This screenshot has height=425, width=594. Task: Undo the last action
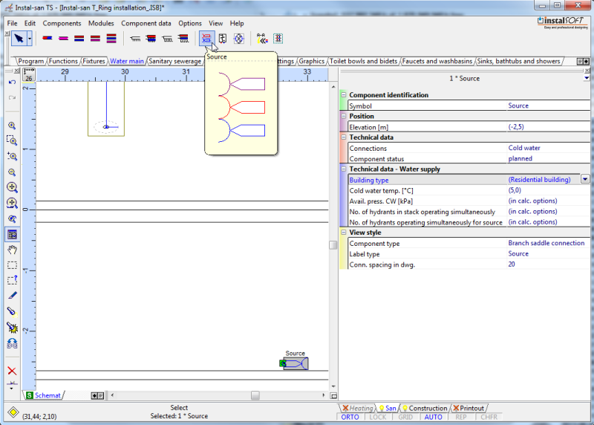(x=12, y=82)
